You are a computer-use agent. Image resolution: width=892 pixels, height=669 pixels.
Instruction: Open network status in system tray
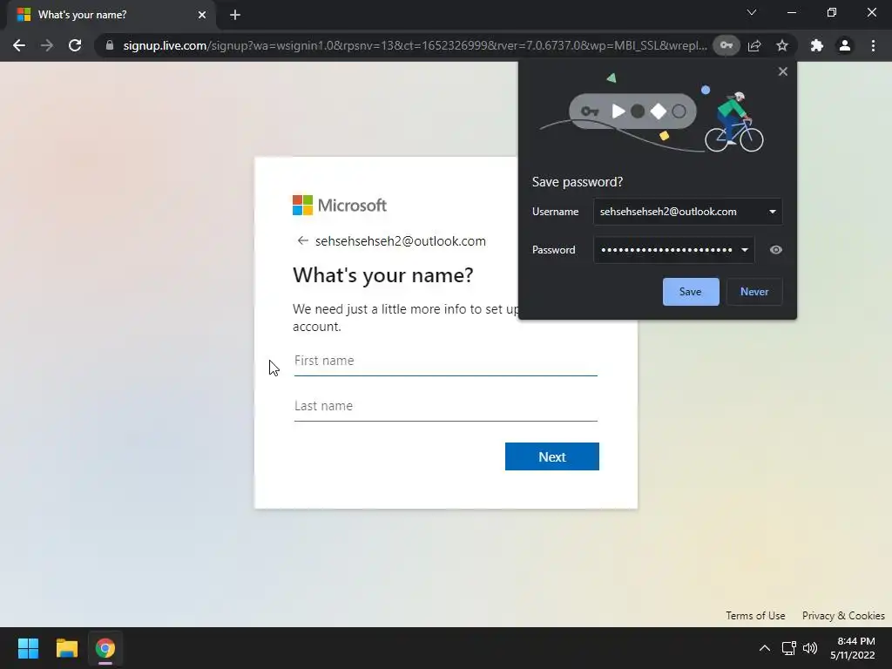[788, 648]
